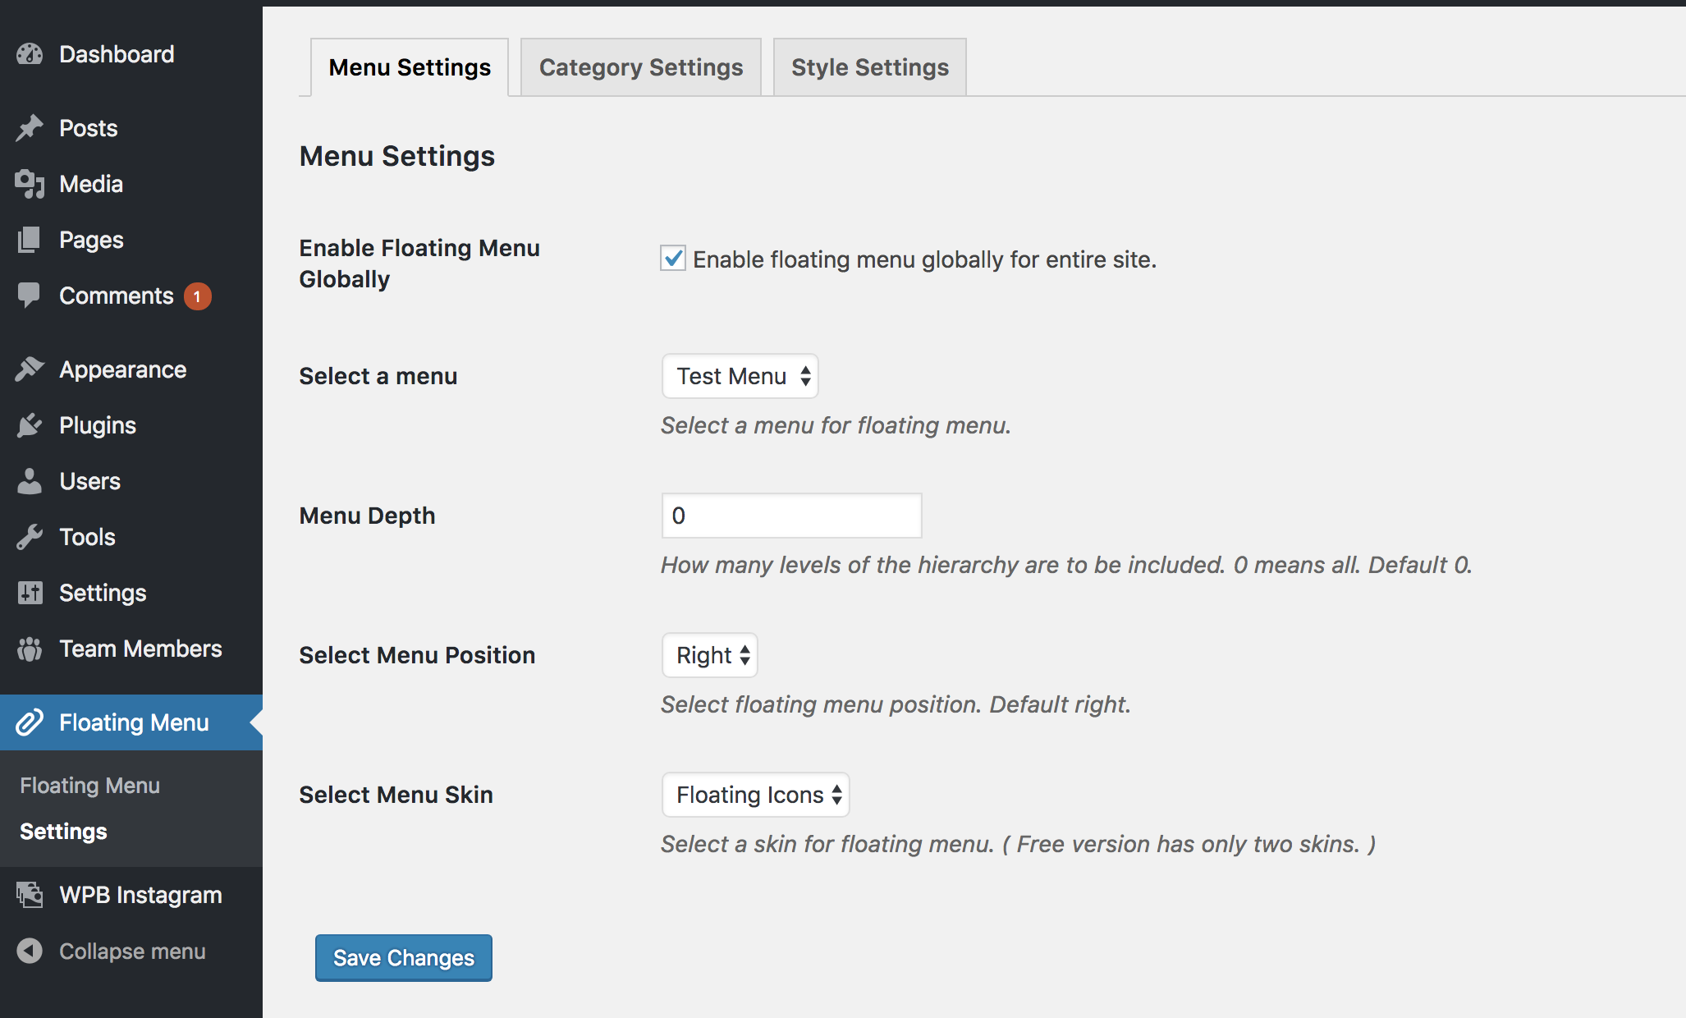The width and height of the screenshot is (1686, 1018).
Task: Switch to Menu Settings tab
Action: [410, 67]
